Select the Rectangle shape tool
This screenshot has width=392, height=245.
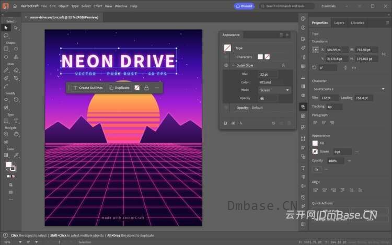6,49
